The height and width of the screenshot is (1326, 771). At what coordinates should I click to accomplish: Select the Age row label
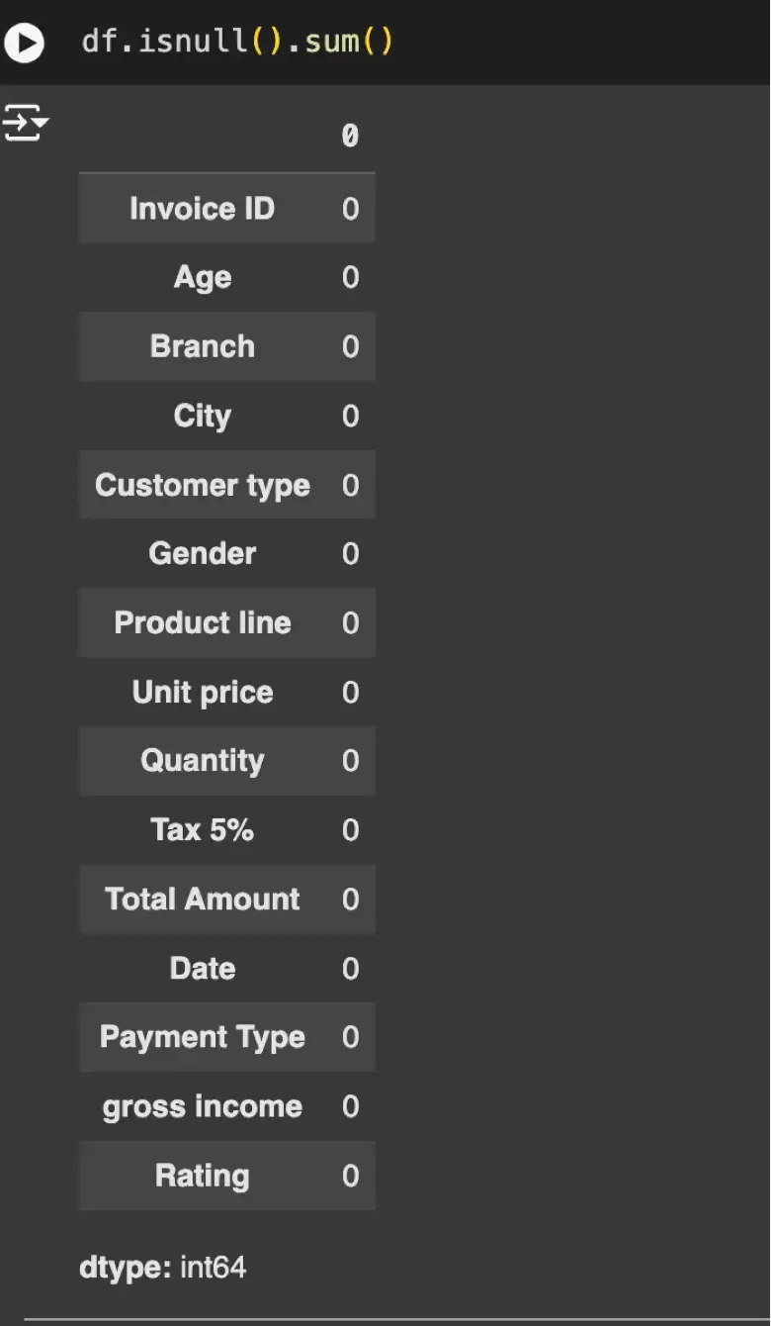(x=203, y=277)
